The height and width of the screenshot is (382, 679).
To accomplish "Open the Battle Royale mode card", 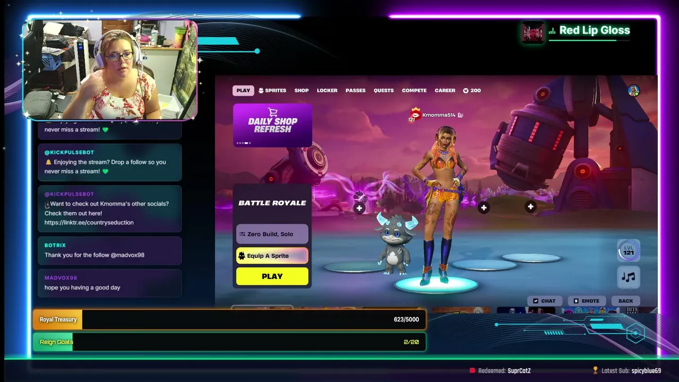I will pos(272,203).
